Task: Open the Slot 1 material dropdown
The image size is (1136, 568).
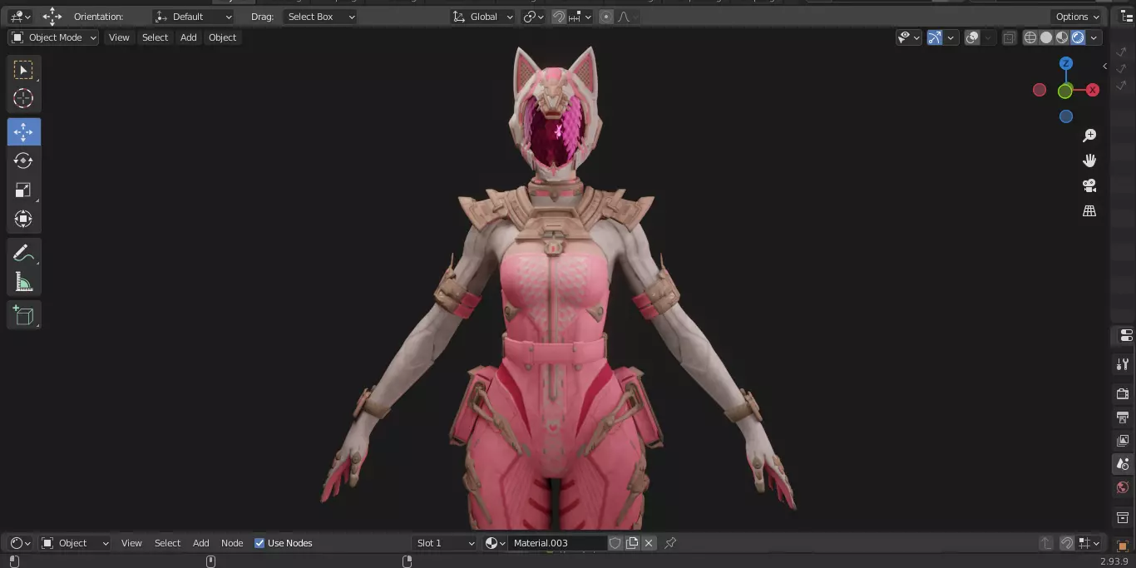Action: [x=445, y=543]
